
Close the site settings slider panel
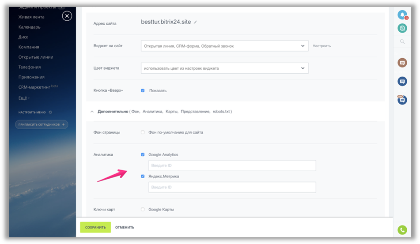[67, 16]
